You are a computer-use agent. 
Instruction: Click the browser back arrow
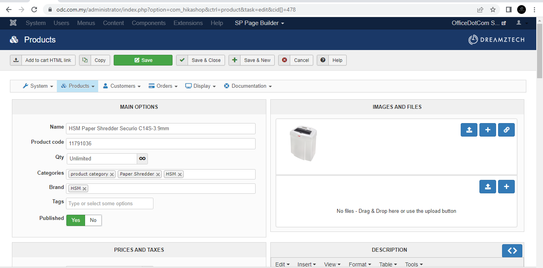click(x=9, y=10)
